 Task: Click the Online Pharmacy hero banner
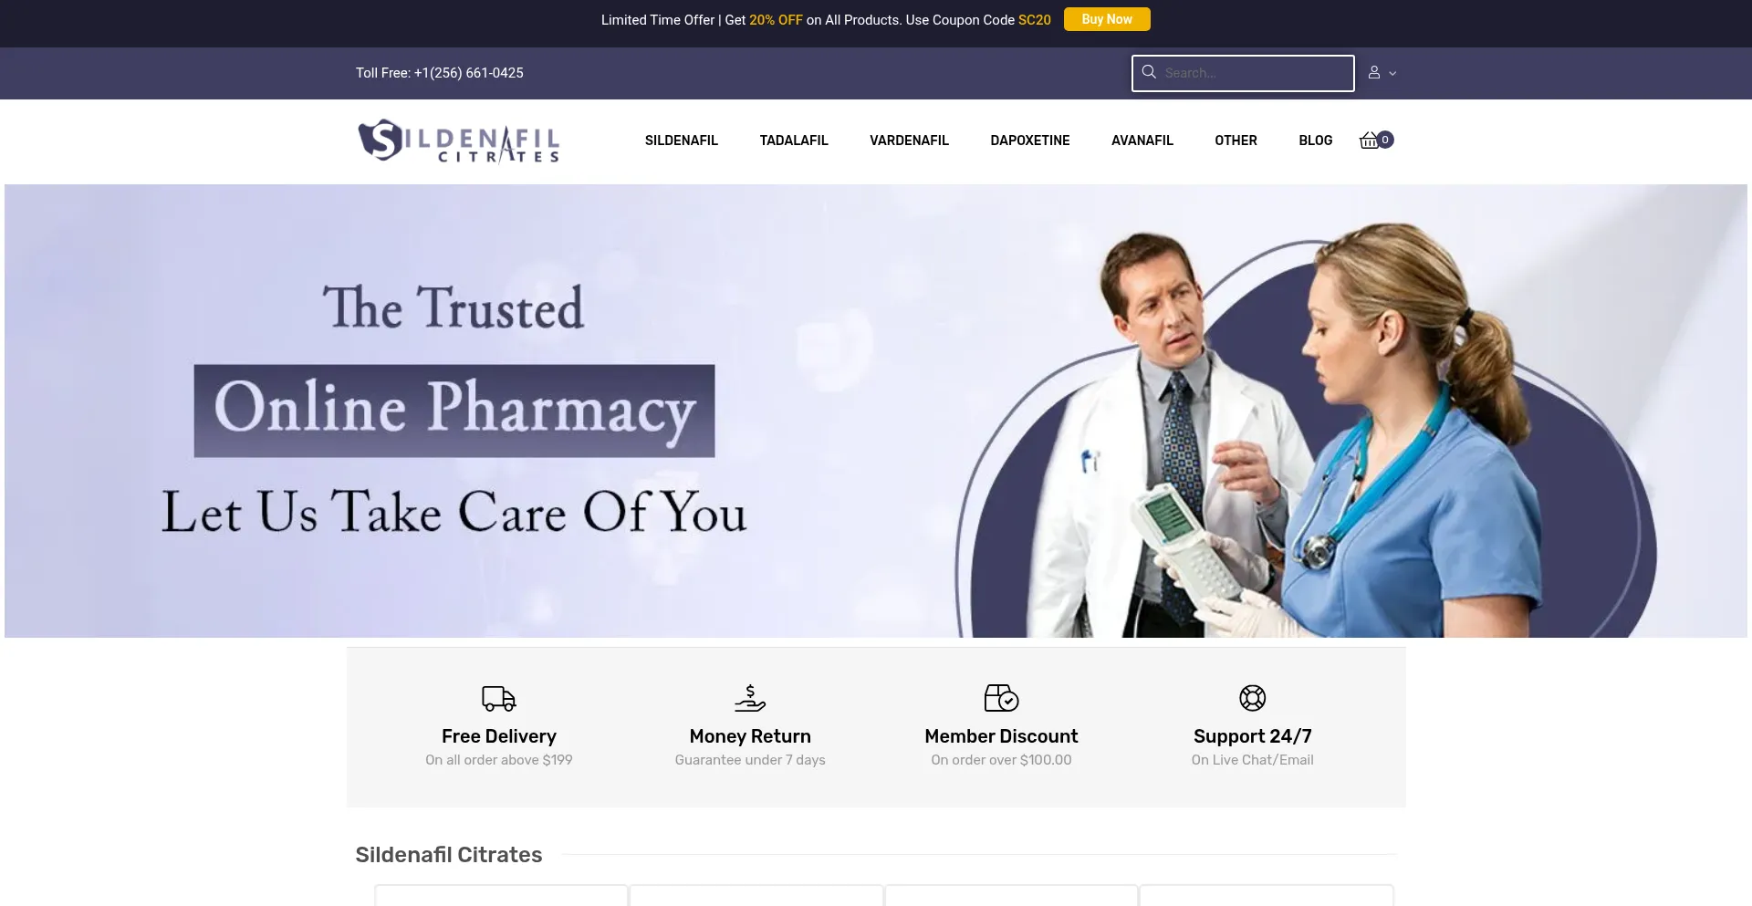pos(876,411)
